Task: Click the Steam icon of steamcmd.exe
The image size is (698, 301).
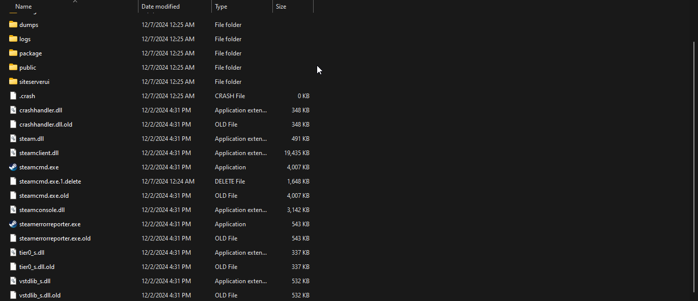Action: pyautogui.click(x=13, y=167)
